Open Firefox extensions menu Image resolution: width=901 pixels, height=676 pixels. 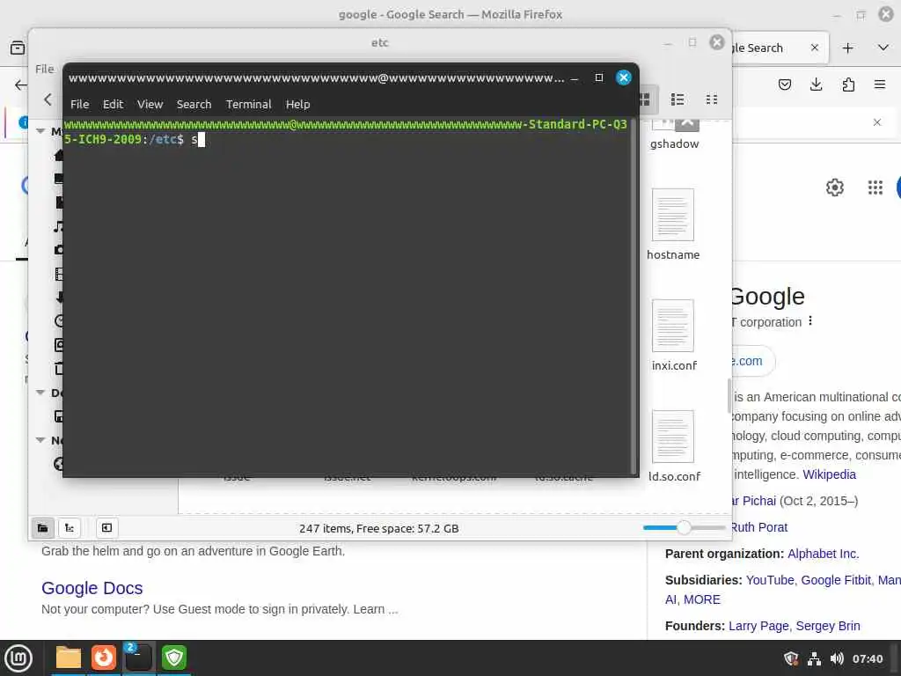[848, 84]
